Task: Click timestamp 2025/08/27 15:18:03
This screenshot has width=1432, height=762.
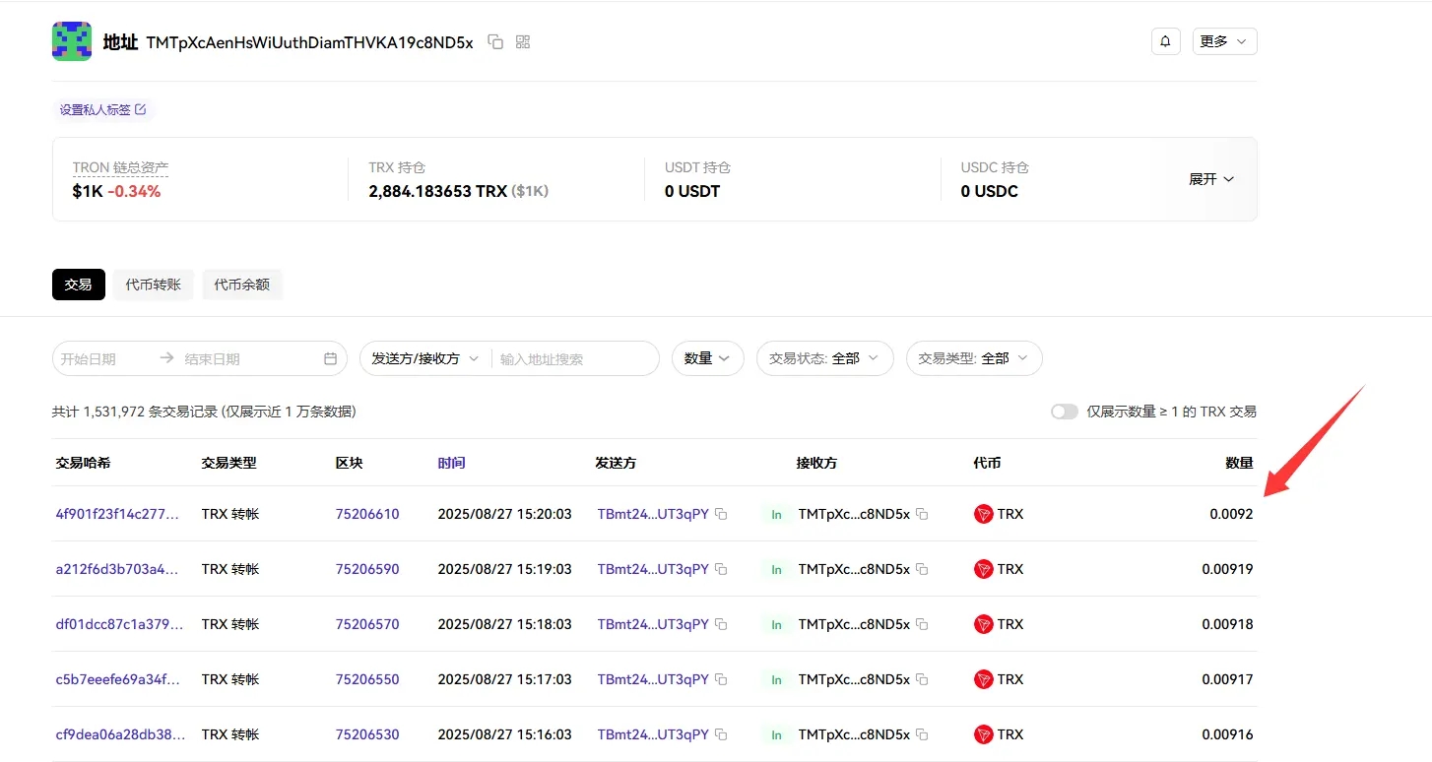Action: [505, 624]
